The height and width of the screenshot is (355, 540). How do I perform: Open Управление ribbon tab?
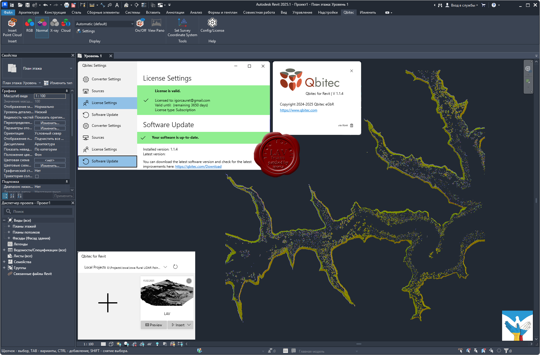pos(302,12)
